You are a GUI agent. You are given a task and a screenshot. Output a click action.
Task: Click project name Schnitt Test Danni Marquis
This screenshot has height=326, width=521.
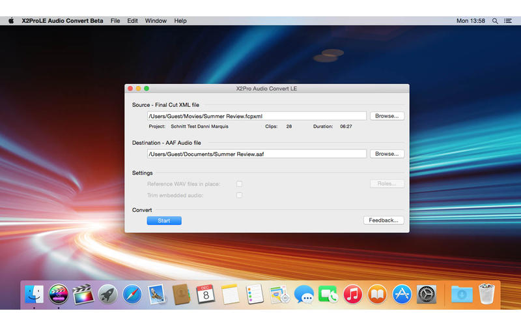pyautogui.click(x=199, y=126)
